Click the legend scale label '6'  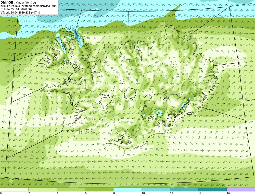pos(86,193)
